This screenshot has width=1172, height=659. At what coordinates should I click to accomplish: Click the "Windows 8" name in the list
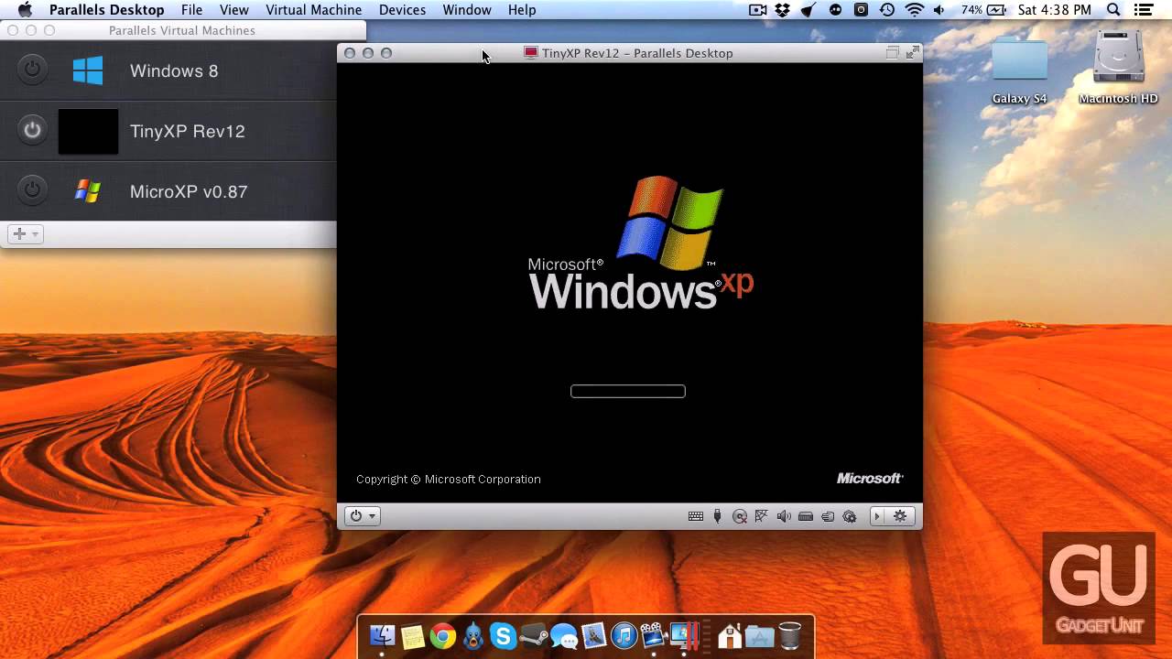click(174, 70)
